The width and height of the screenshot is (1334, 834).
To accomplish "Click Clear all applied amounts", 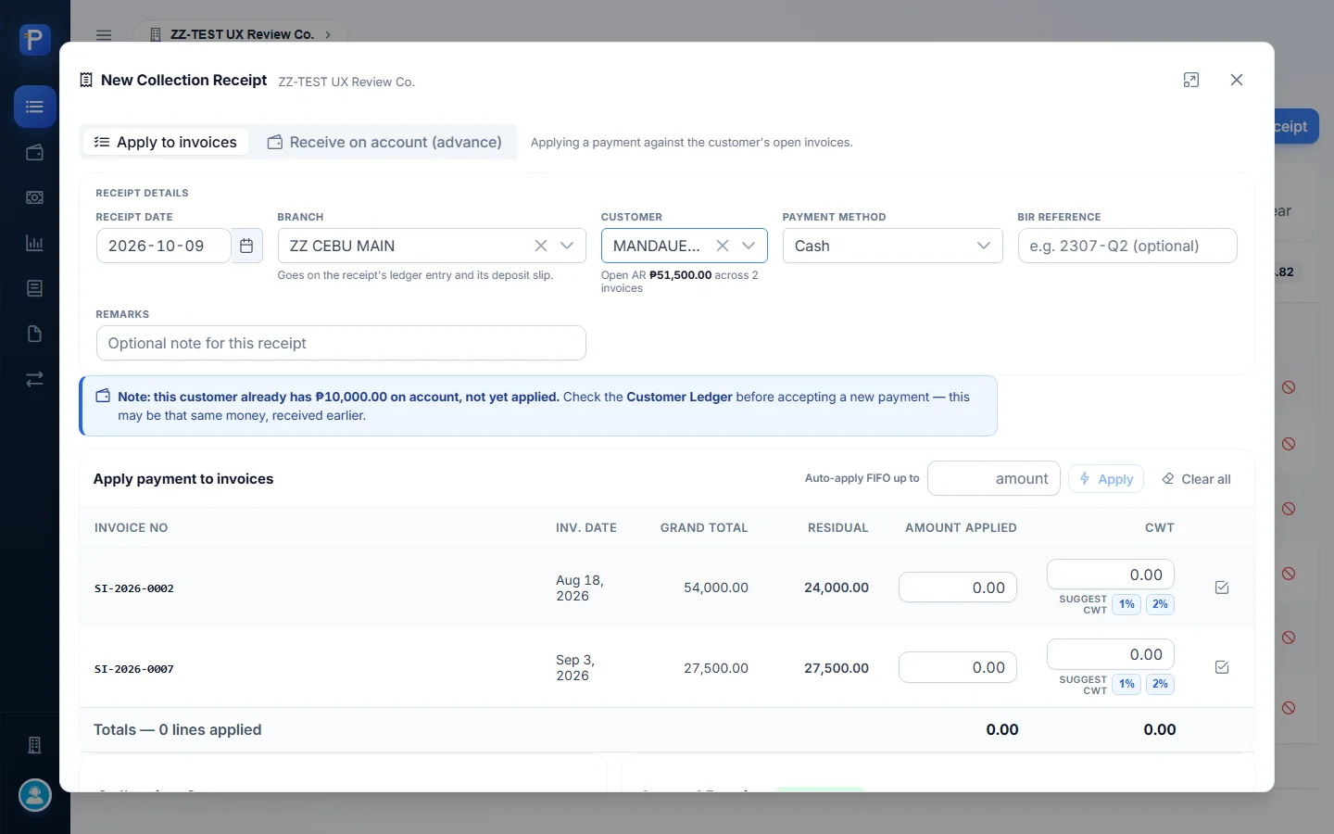I will point(1196,479).
